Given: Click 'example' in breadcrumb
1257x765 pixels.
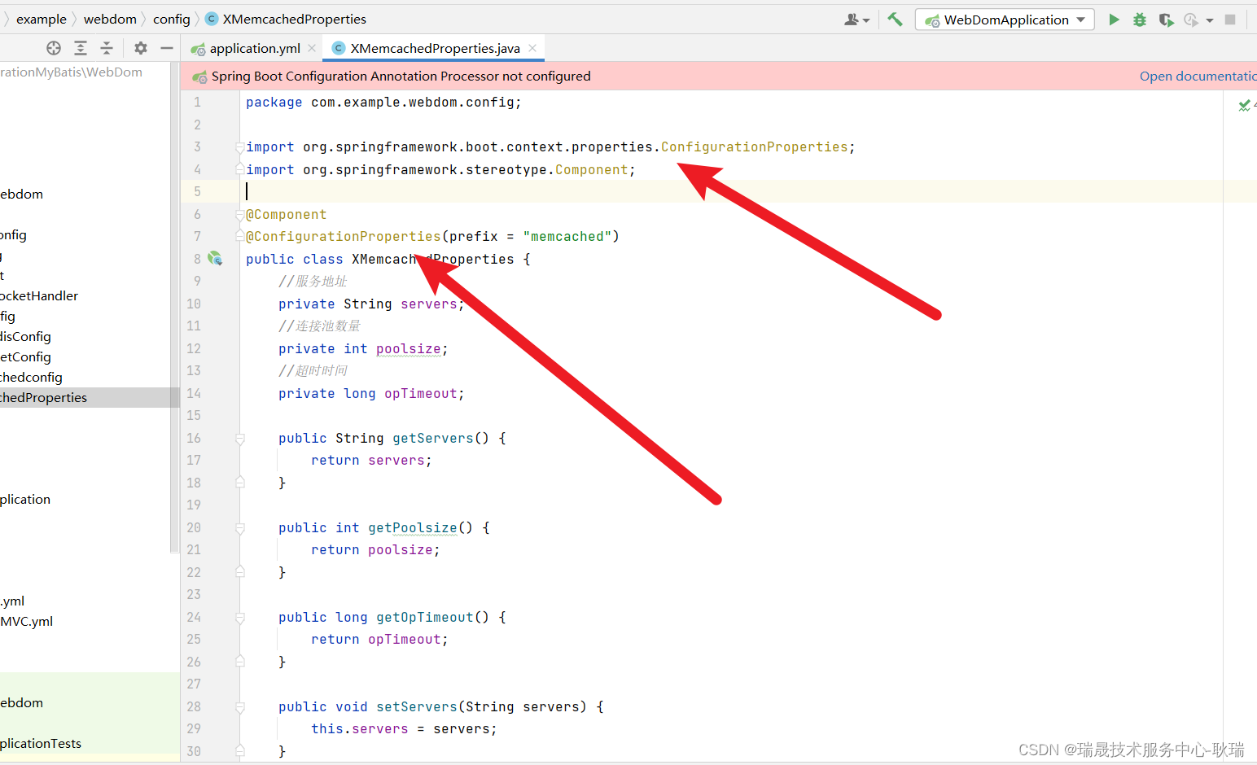Looking at the screenshot, I should (x=42, y=19).
